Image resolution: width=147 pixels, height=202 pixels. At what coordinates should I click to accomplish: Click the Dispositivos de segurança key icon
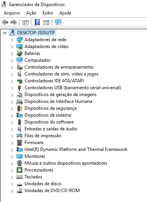(x=20, y=108)
